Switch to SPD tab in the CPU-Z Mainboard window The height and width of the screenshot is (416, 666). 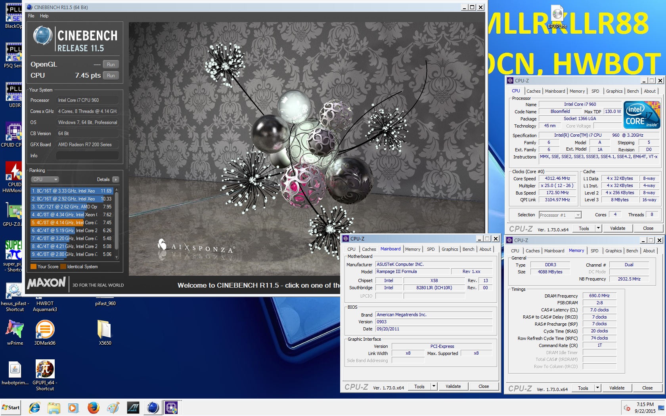click(x=431, y=249)
